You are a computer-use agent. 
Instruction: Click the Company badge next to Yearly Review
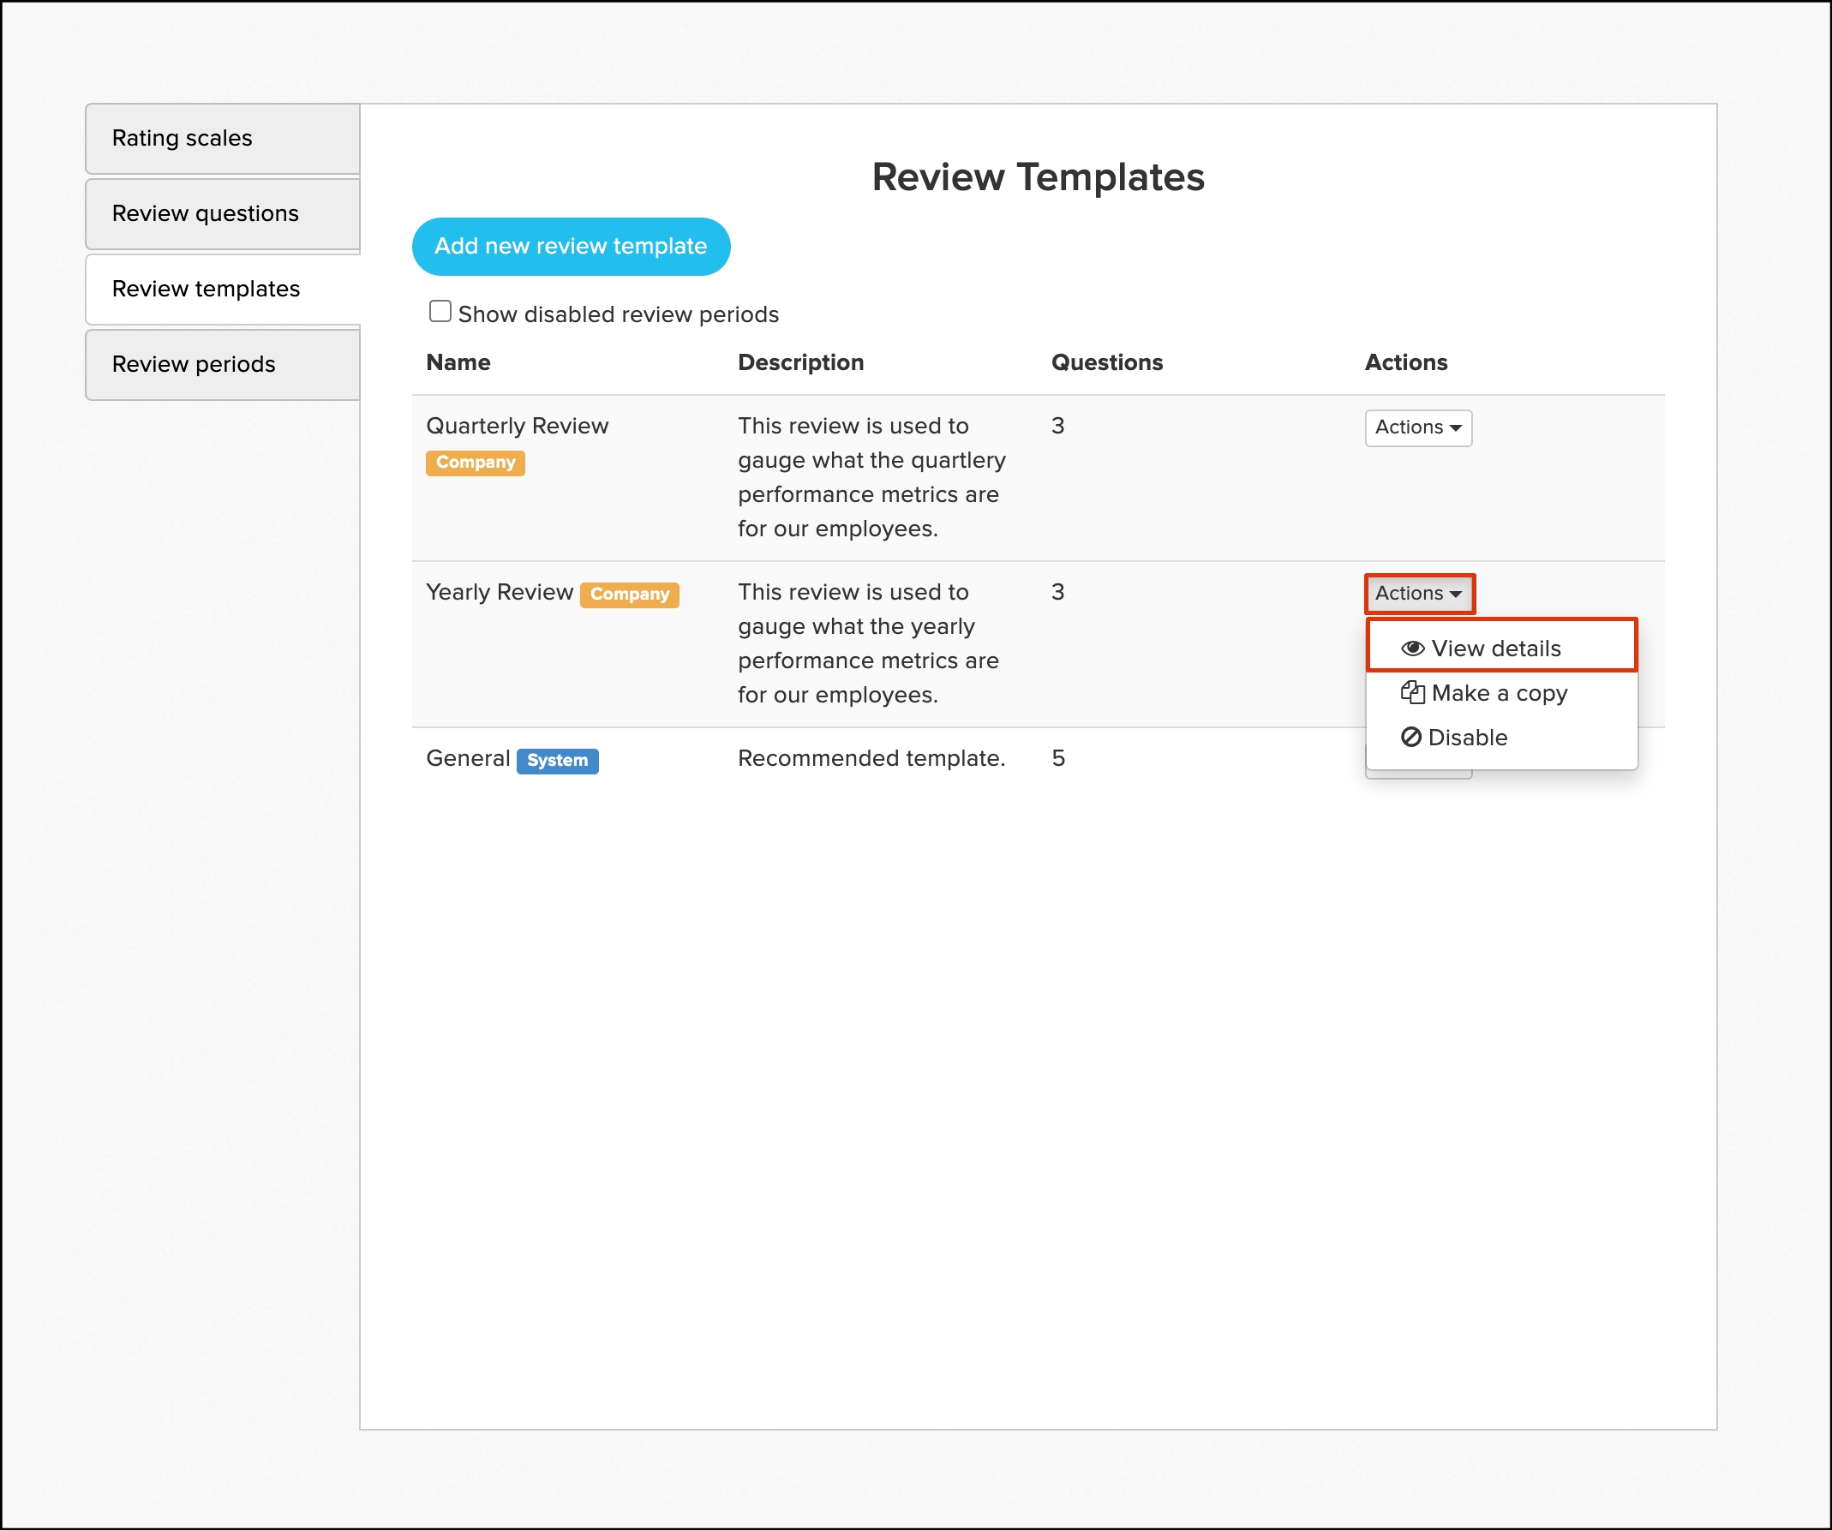[x=629, y=594]
